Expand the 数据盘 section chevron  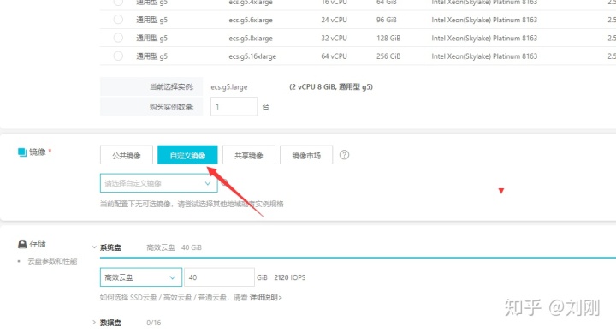[x=94, y=323]
